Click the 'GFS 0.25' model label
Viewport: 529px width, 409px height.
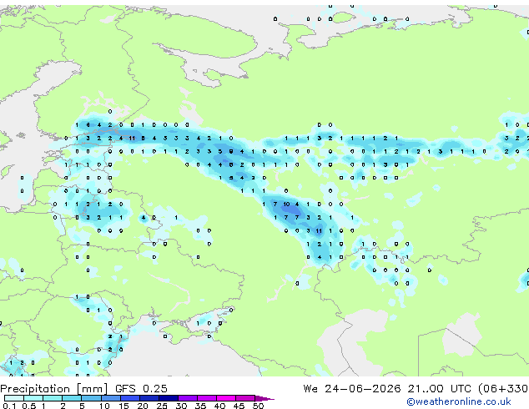point(141,389)
